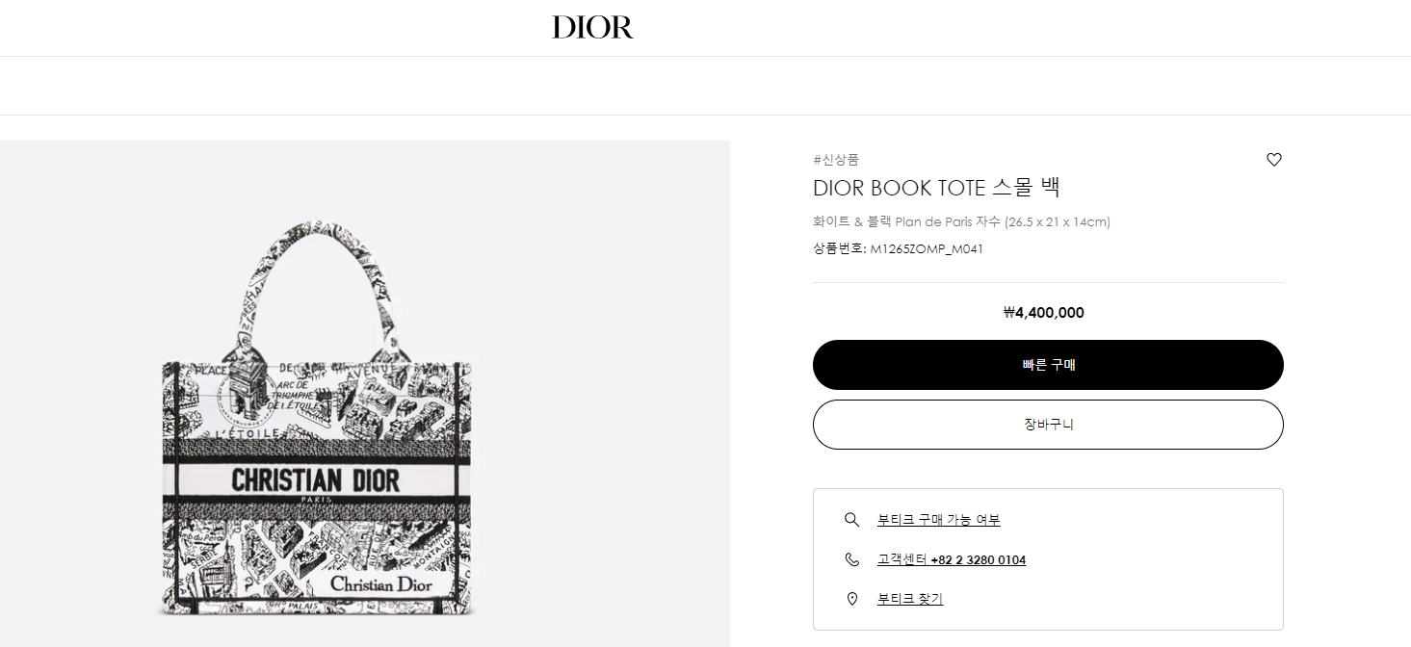Add to cart with 장바구니 button
The image size is (1411, 647).
coord(1048,425)
